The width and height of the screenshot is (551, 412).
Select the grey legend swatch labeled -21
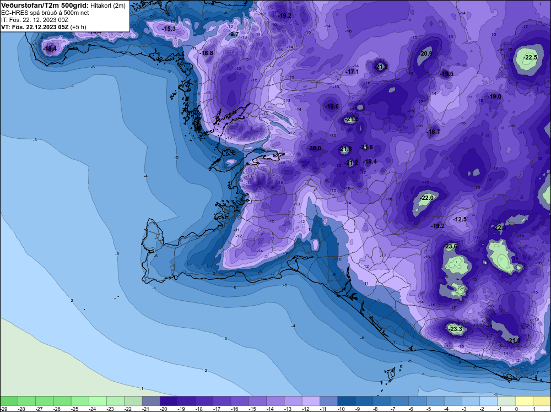click(x=151, y=401)
